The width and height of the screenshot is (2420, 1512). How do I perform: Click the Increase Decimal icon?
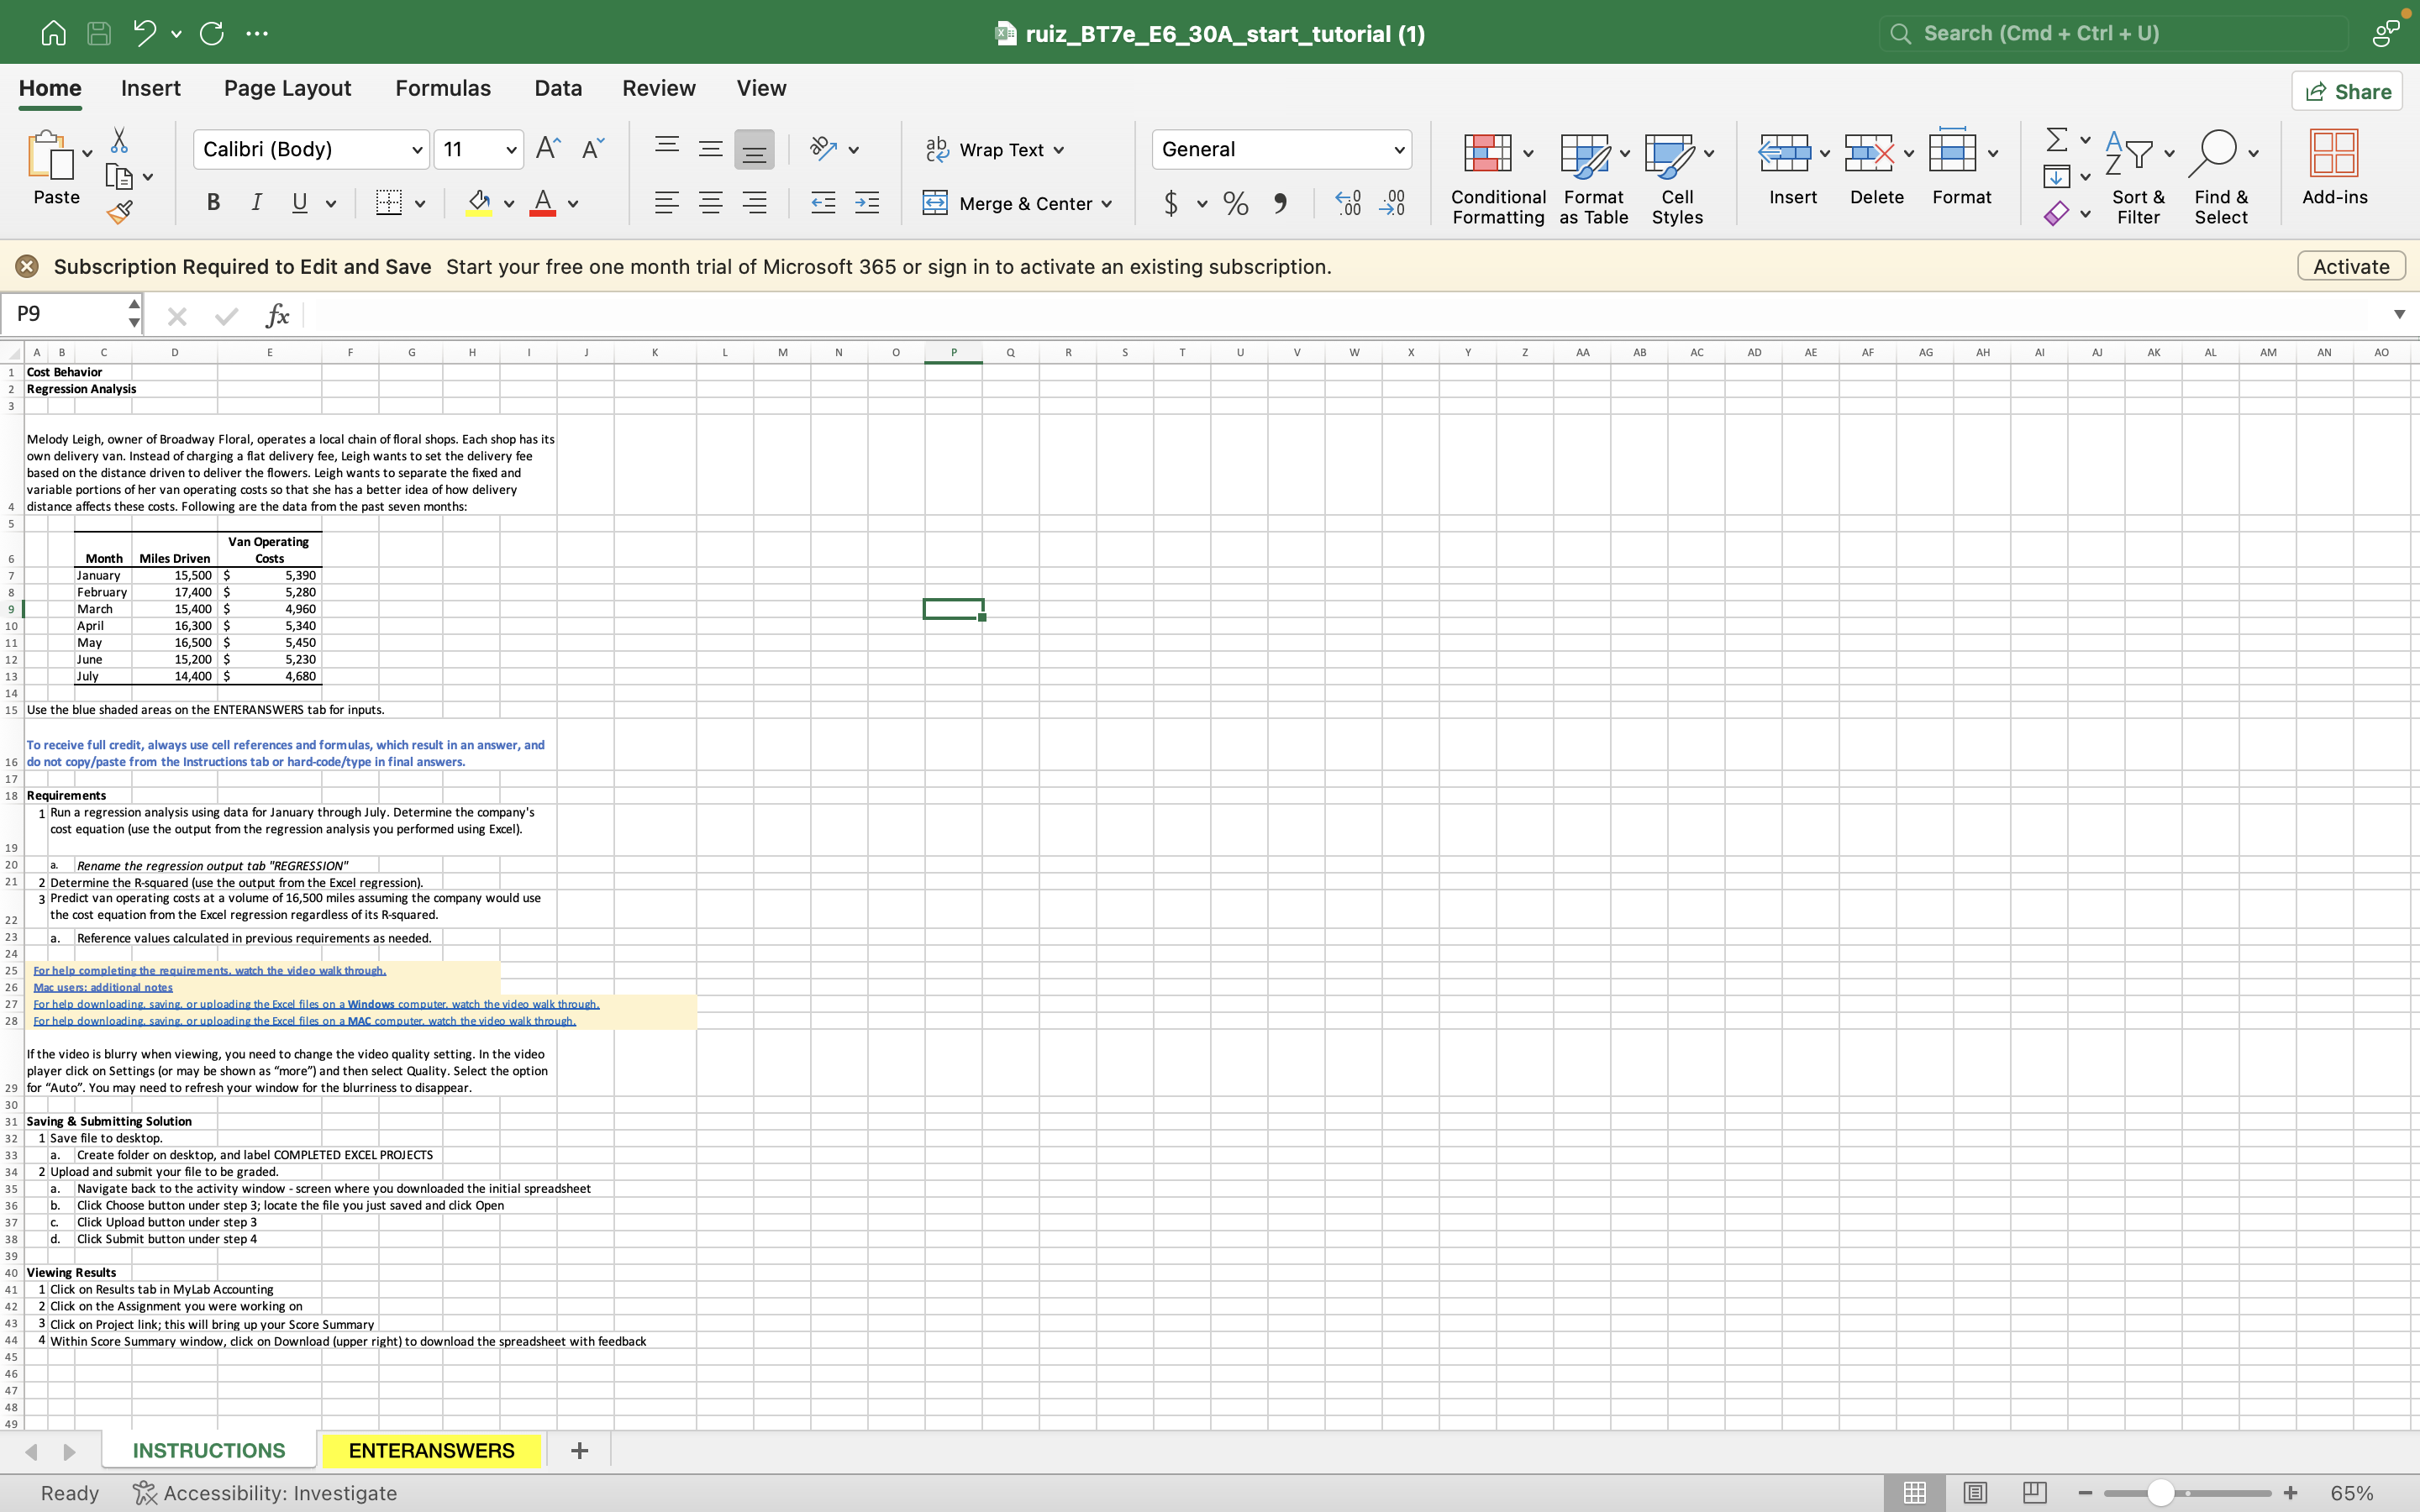tap(1348, 203)
